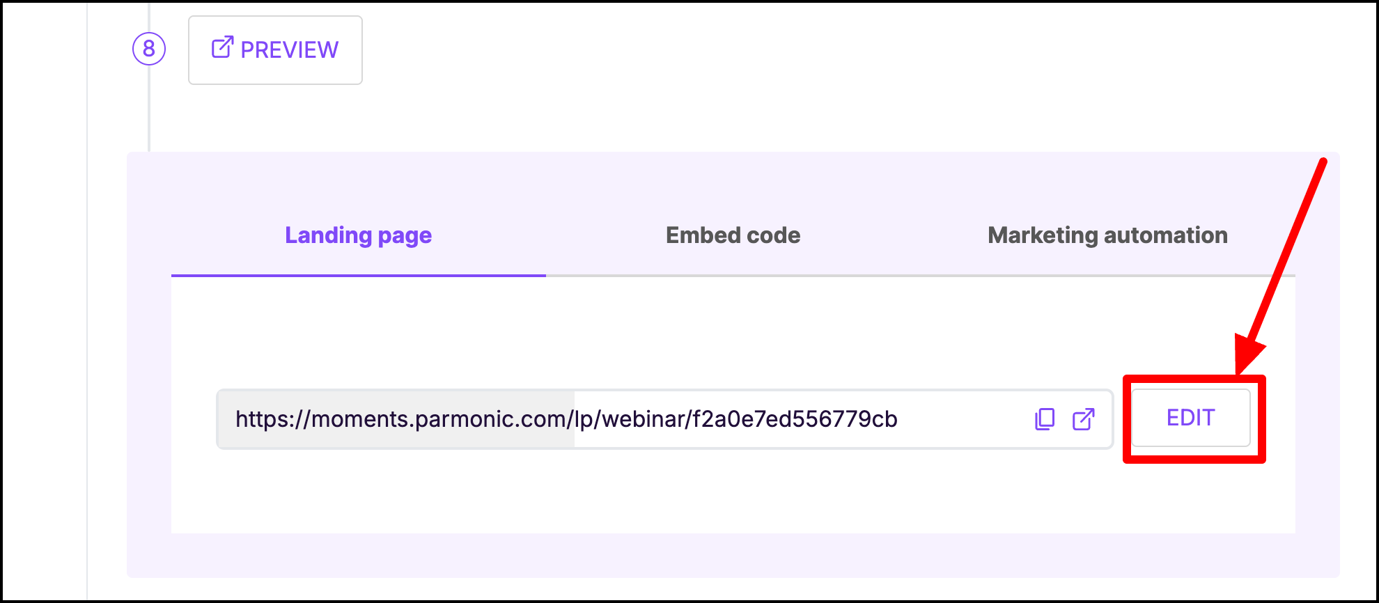1379x603 pixels.
Task: Focus the landing page URL field
Action: pyautogui.click(x=665, y=419)
